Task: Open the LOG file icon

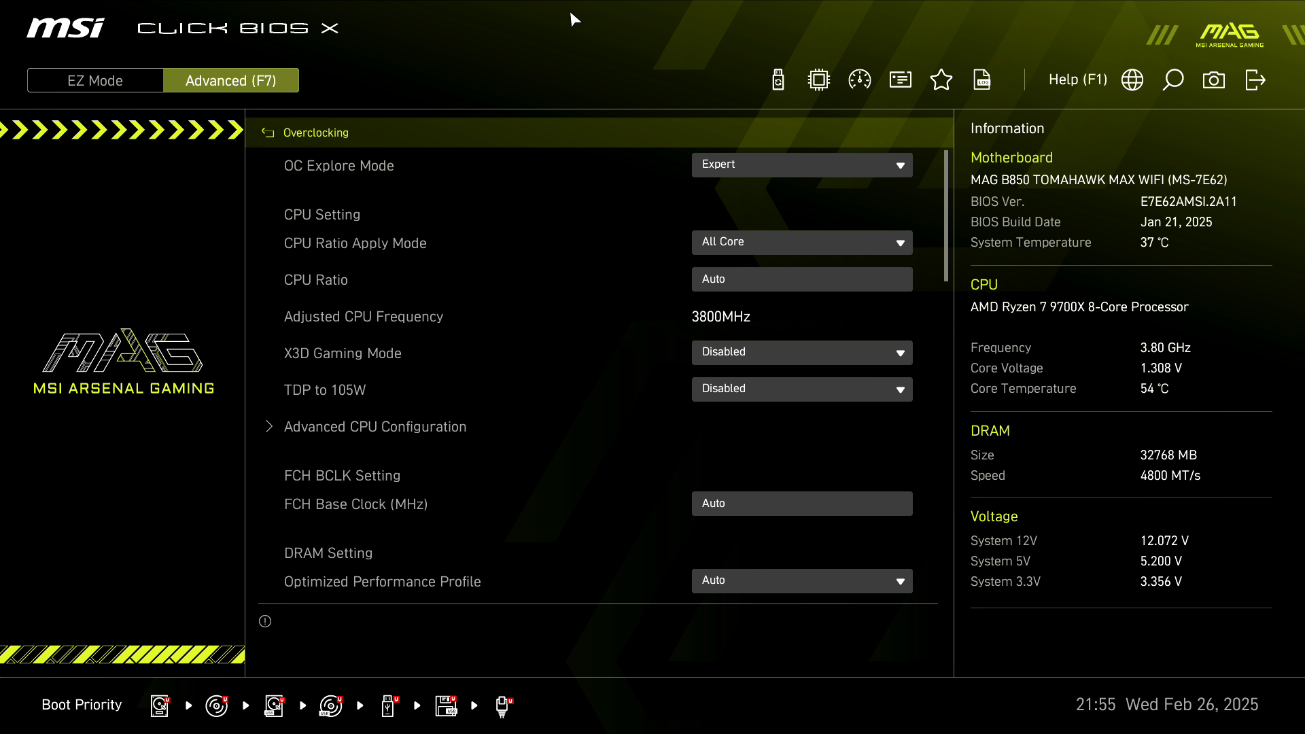Action: [x=982, y=80]
